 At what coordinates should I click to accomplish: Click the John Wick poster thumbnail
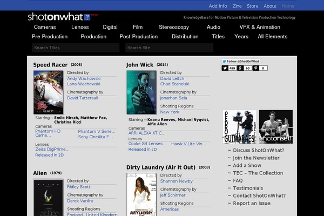coord(141,92)
